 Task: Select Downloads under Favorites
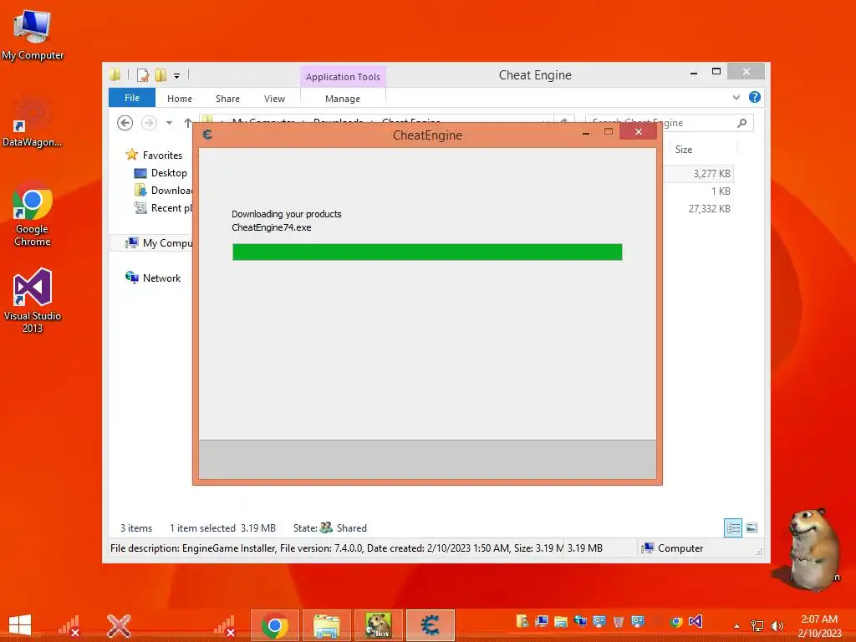(163, 190)
